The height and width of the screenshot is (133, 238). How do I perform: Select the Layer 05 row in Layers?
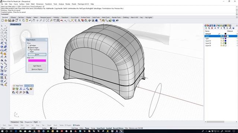point(221,45)
